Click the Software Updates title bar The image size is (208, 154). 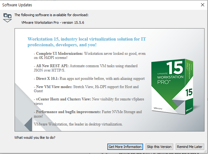tap(95, 5)
